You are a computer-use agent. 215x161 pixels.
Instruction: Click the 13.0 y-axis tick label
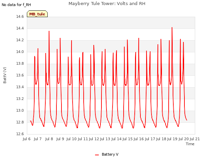(20, 110)
